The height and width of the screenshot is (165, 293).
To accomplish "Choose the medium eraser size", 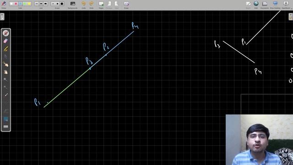I will point(57,4).
